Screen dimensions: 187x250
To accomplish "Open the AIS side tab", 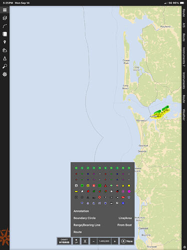I will (x=183, y=25).
